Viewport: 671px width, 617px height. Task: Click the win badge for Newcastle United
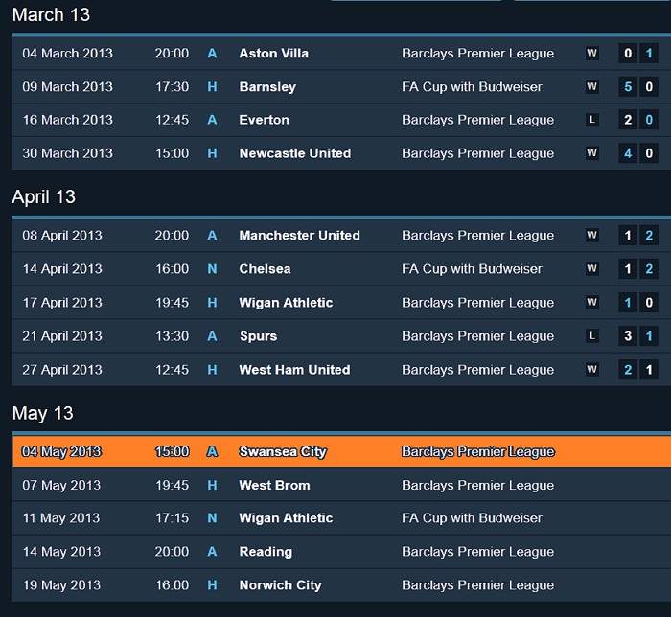pos(591,153)
